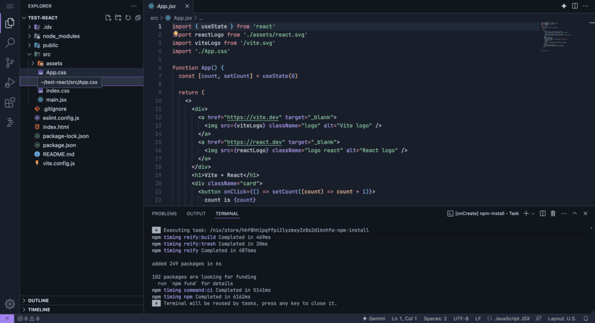
Task: Collapse all folders in Explorer
Action: pos(138,18)
